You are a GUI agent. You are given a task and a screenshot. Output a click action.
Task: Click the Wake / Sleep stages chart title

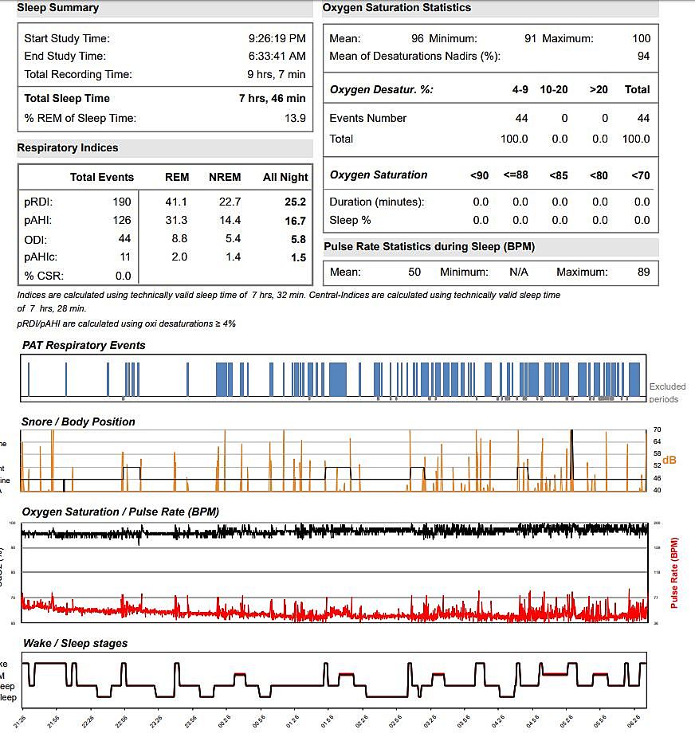pos(75,644)
